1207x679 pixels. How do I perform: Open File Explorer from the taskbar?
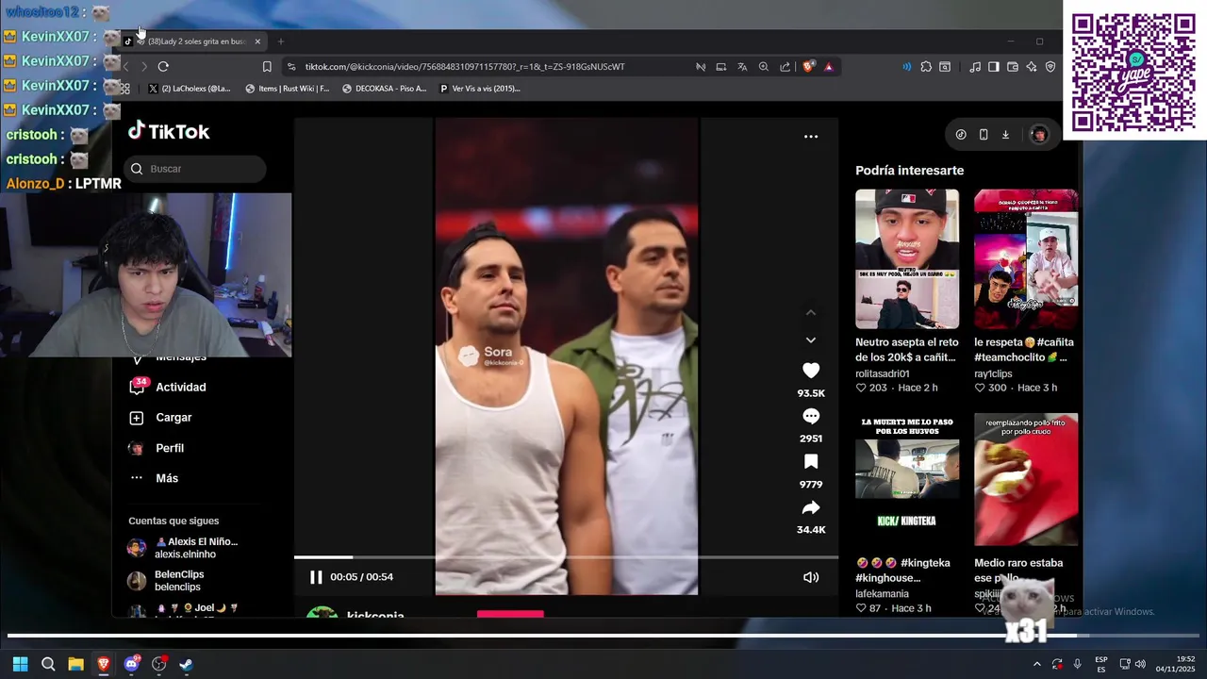pyautogui.click(x=75, y=664)
